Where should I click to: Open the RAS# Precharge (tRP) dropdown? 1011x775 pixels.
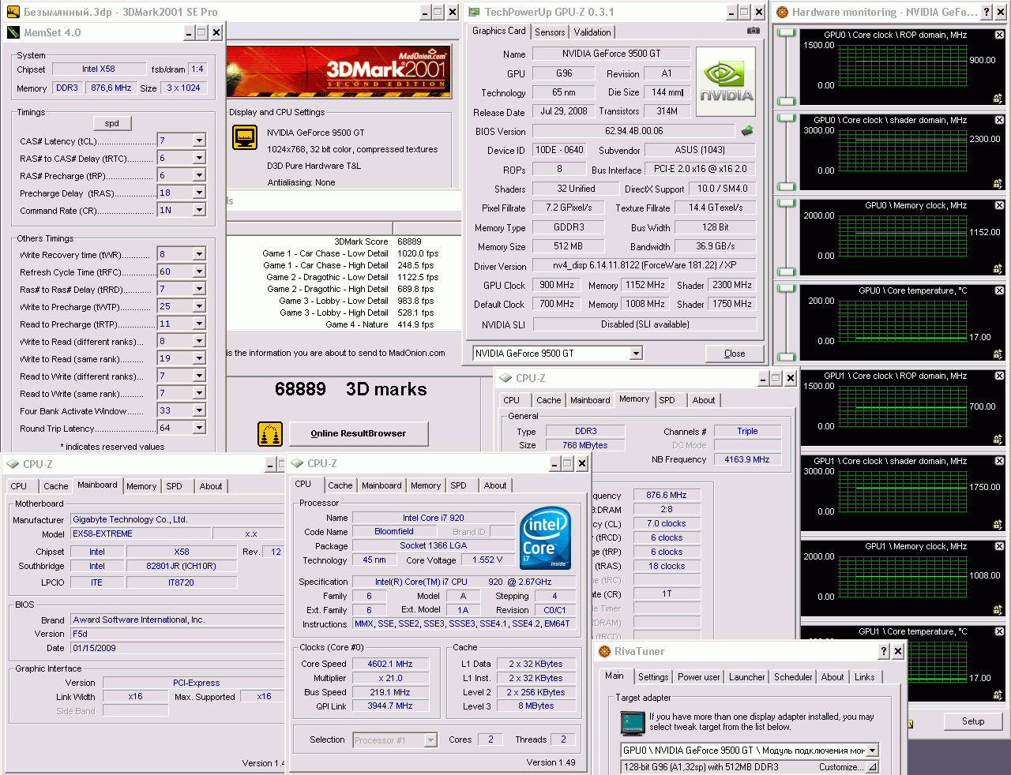click(199, 175)
